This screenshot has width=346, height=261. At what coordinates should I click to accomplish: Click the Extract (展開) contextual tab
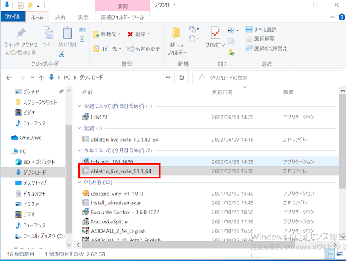(x=122, y=6)
